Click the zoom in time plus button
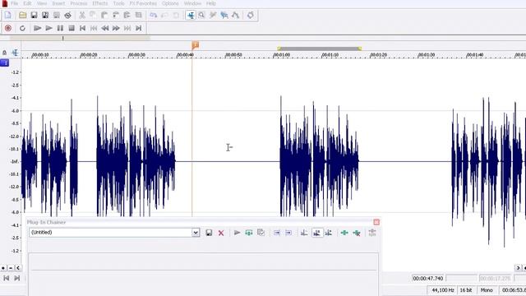This screenshot has width=526, height=296. pyautogui.click(x=3, y=268)
